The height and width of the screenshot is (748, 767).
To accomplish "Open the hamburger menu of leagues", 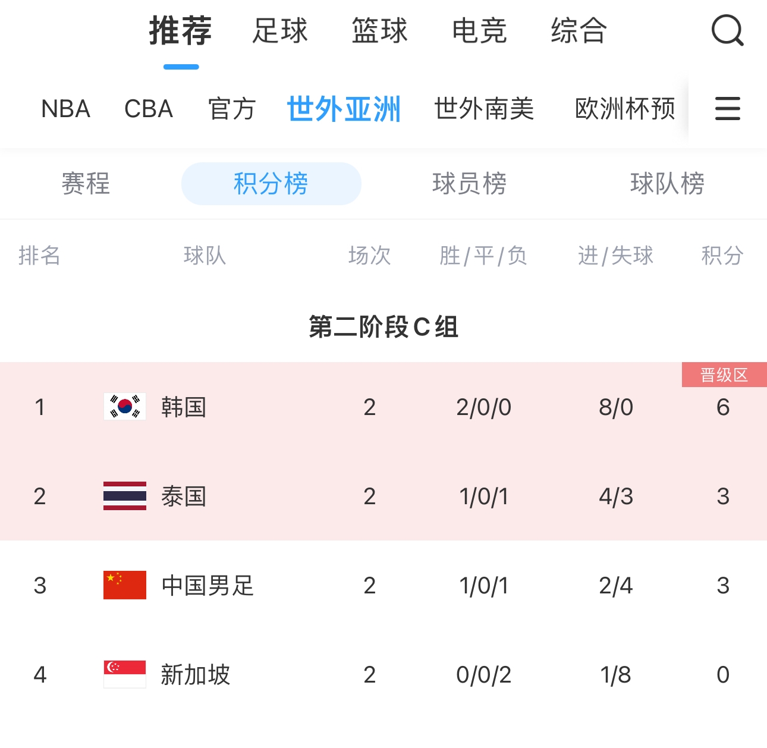I will point(727,109).
